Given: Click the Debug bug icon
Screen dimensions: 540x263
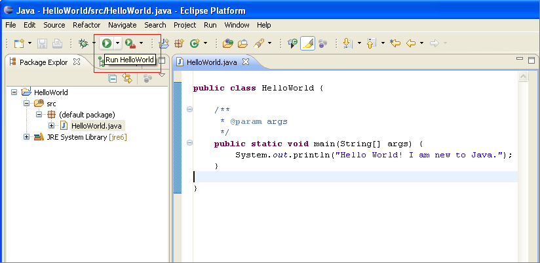Looking at the screenshot, I should (x=83, y=43).
